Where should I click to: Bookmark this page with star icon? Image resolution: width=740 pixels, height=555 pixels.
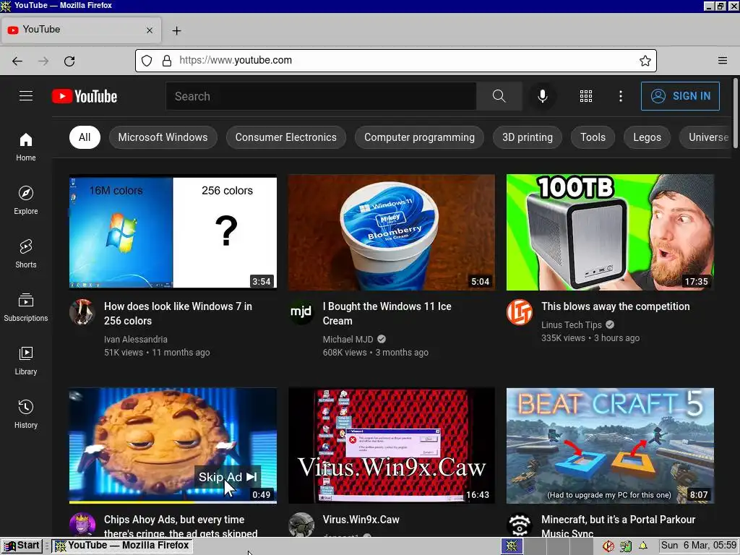pyautogui.click(x=645, y=61)
